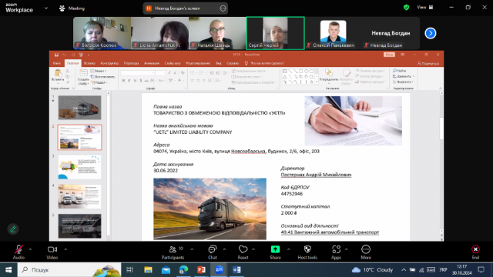The width and height of the screenshot is (493, 277).
Task: Open the View layout menu
Action: tap(424, 7)
